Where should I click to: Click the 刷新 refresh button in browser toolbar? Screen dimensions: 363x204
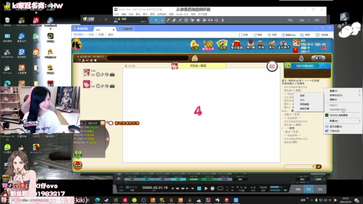click(x=258, y=35)
